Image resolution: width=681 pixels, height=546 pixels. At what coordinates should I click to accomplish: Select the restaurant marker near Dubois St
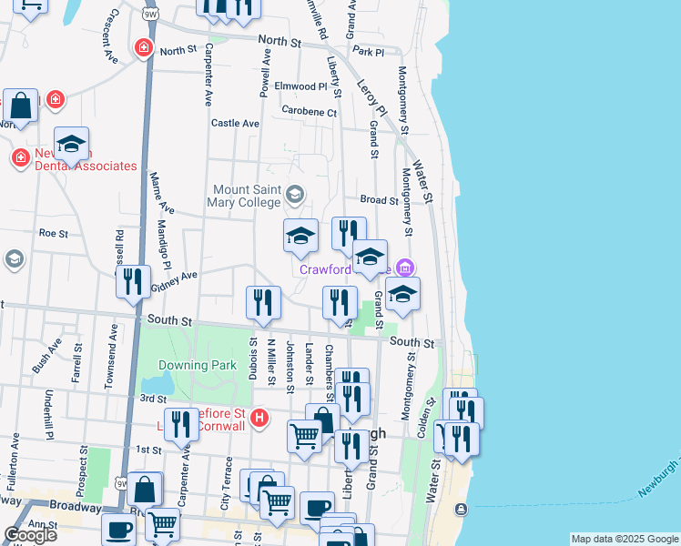(263, 303)
